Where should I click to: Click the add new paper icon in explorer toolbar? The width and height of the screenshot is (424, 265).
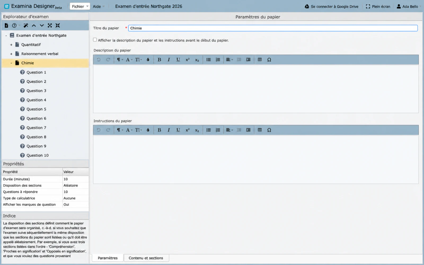click(6, 25)
